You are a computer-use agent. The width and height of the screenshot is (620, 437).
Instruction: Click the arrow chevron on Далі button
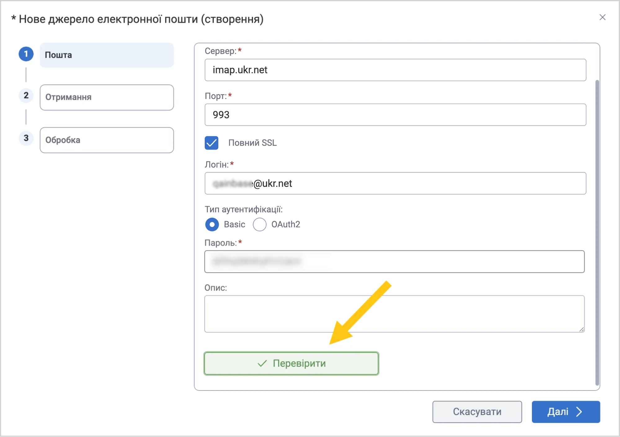[579, 412]
